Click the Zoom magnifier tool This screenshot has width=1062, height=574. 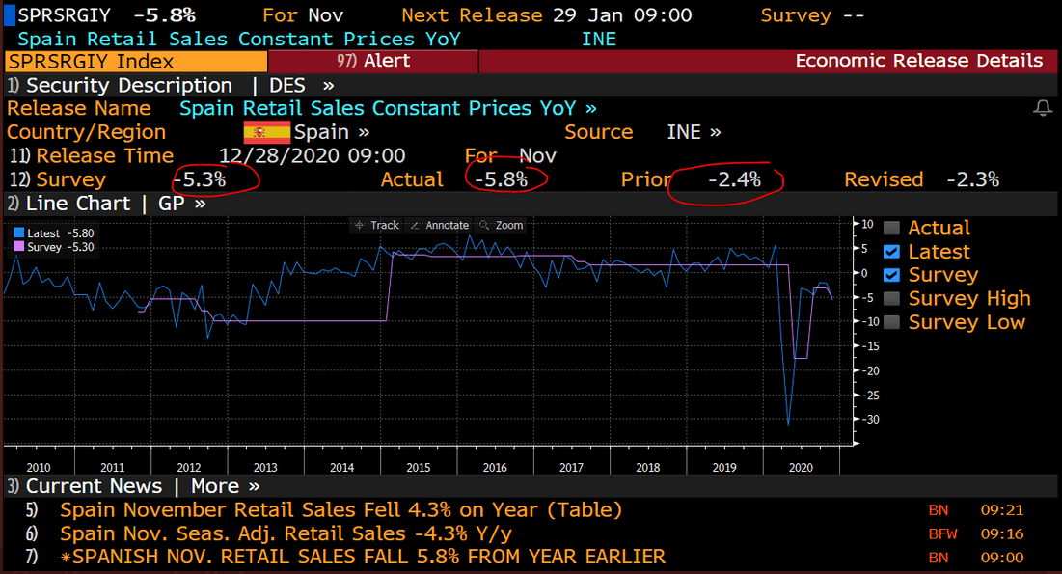point(501,225)
